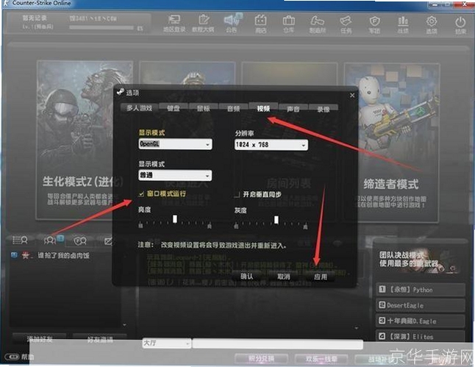This screenshot has height=367, width=475.
Task: Select ranking row 【深渊】Elites
Action: click(421, 336)
